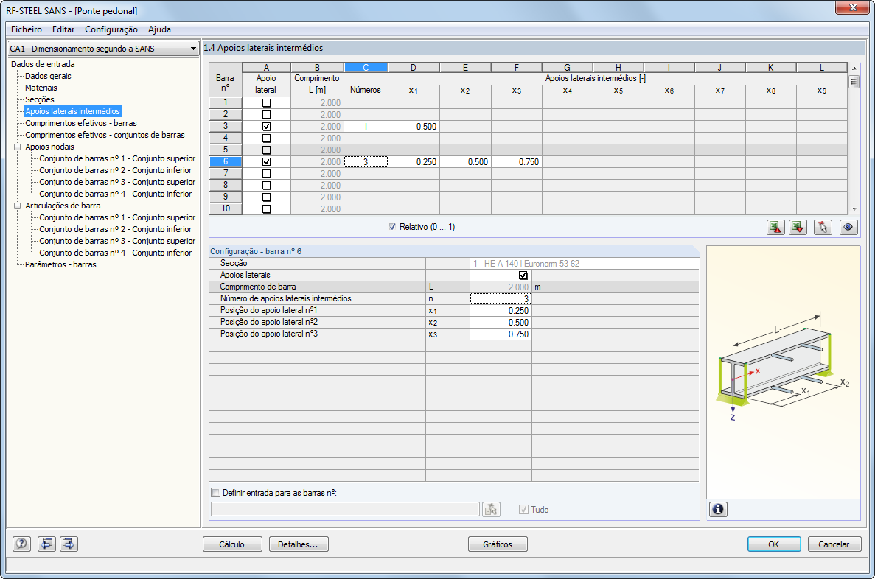Click the select bars icon next to input field
This screenshot has height=579, width=875.
[491, 509]
